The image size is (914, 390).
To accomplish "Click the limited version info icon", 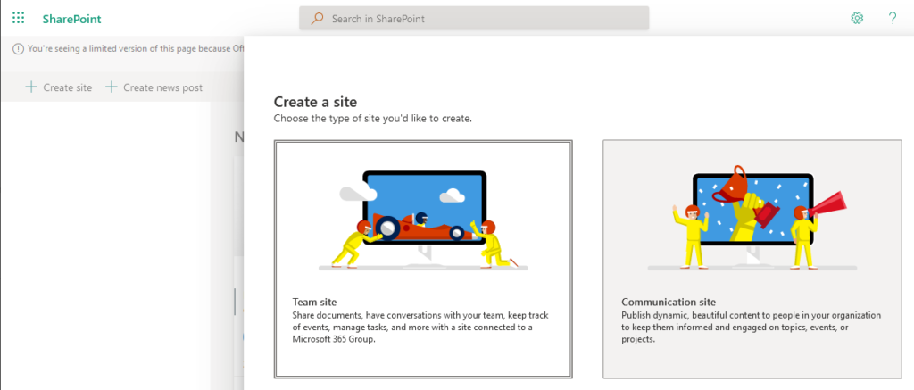I will tap(19, 49).
